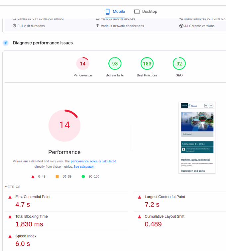Click the 'Largest Contentful Paint' label
226x251 pixels.
[165, 197]
